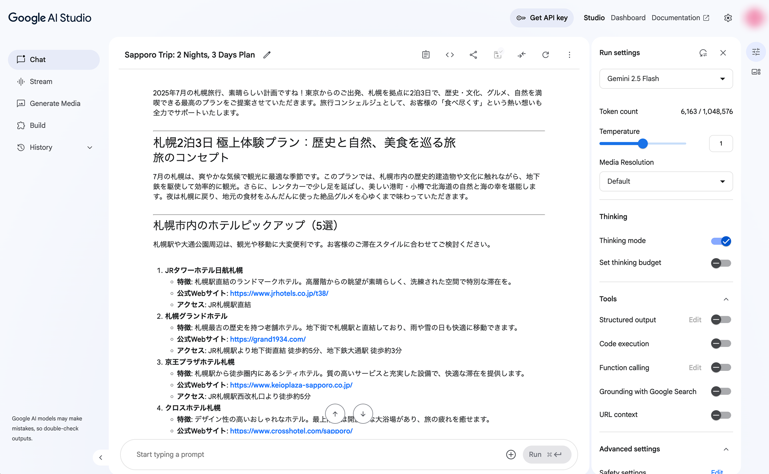Click the save prompt icon

pyautogui.click(x=498, y=55)
